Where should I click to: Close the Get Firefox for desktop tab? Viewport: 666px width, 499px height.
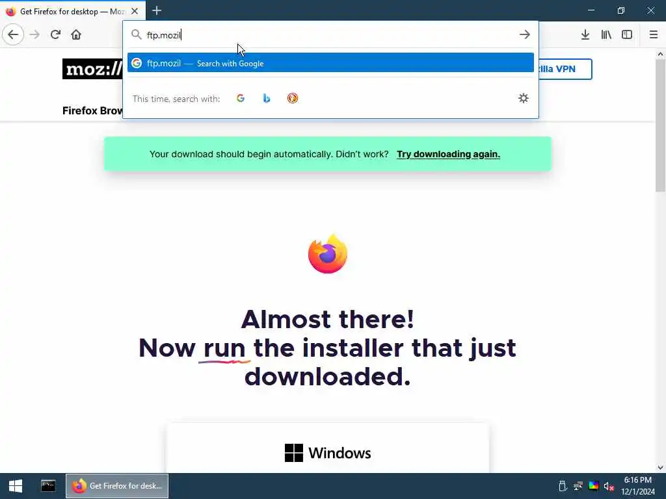click(x=135, y=11)
